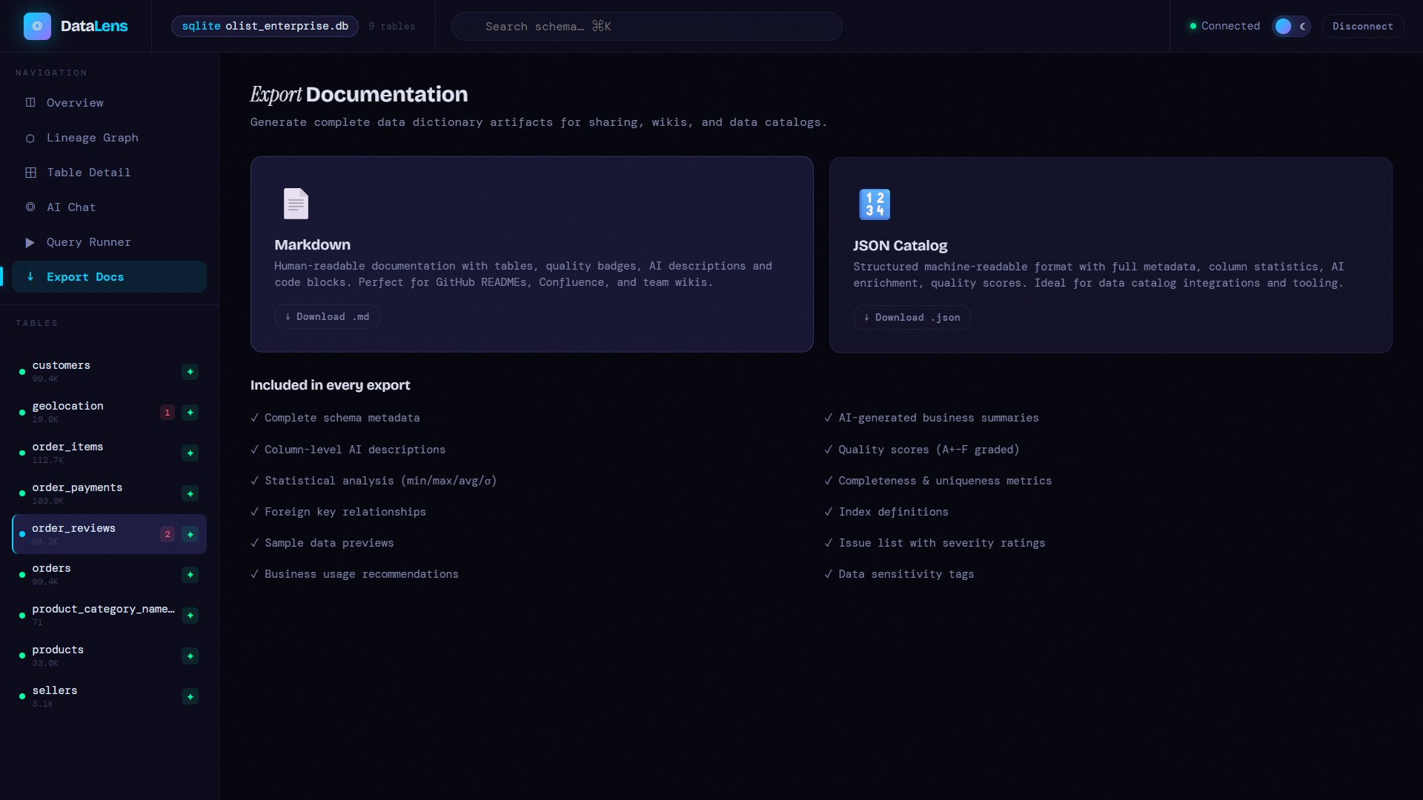
Task: Click the issue badge 1 on geolocation
Action: 167,413
